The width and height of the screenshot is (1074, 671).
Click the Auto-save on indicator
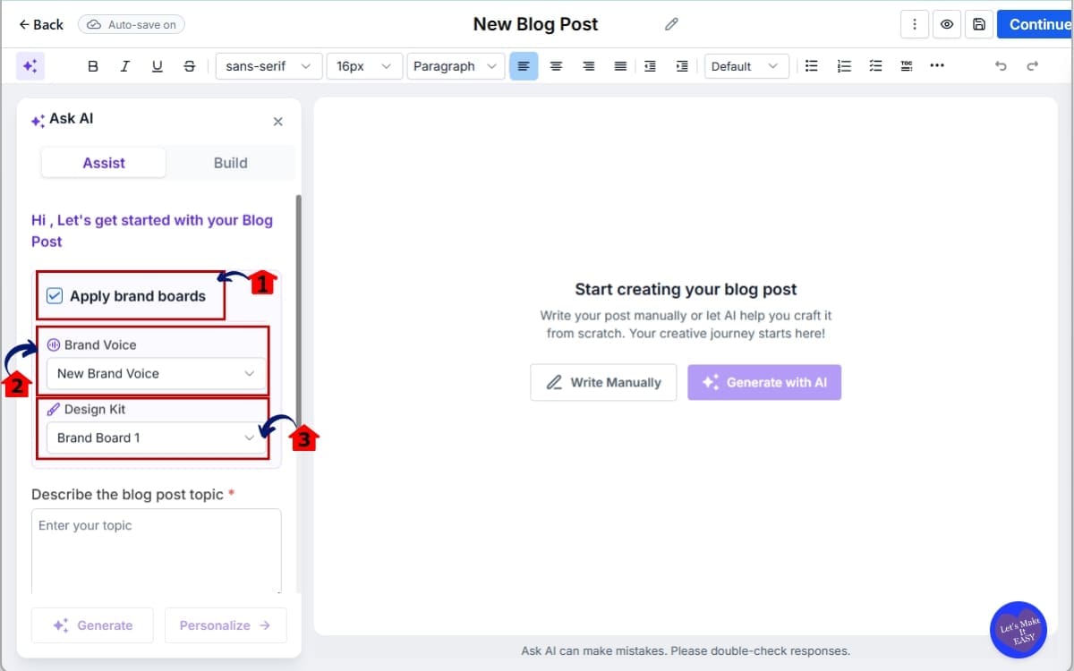pyautogui.click(x=132, y=25)
